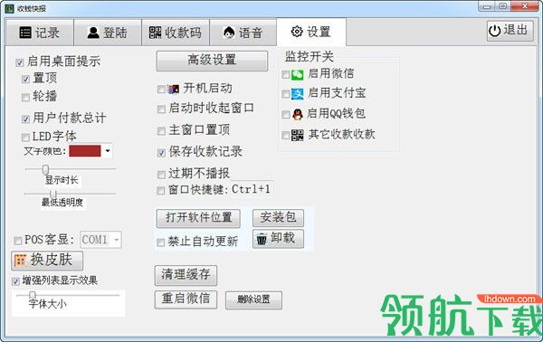Toggle 用户付款总计 checkbox
This screenshot has width=543, height=342.
tap(25, 119)
